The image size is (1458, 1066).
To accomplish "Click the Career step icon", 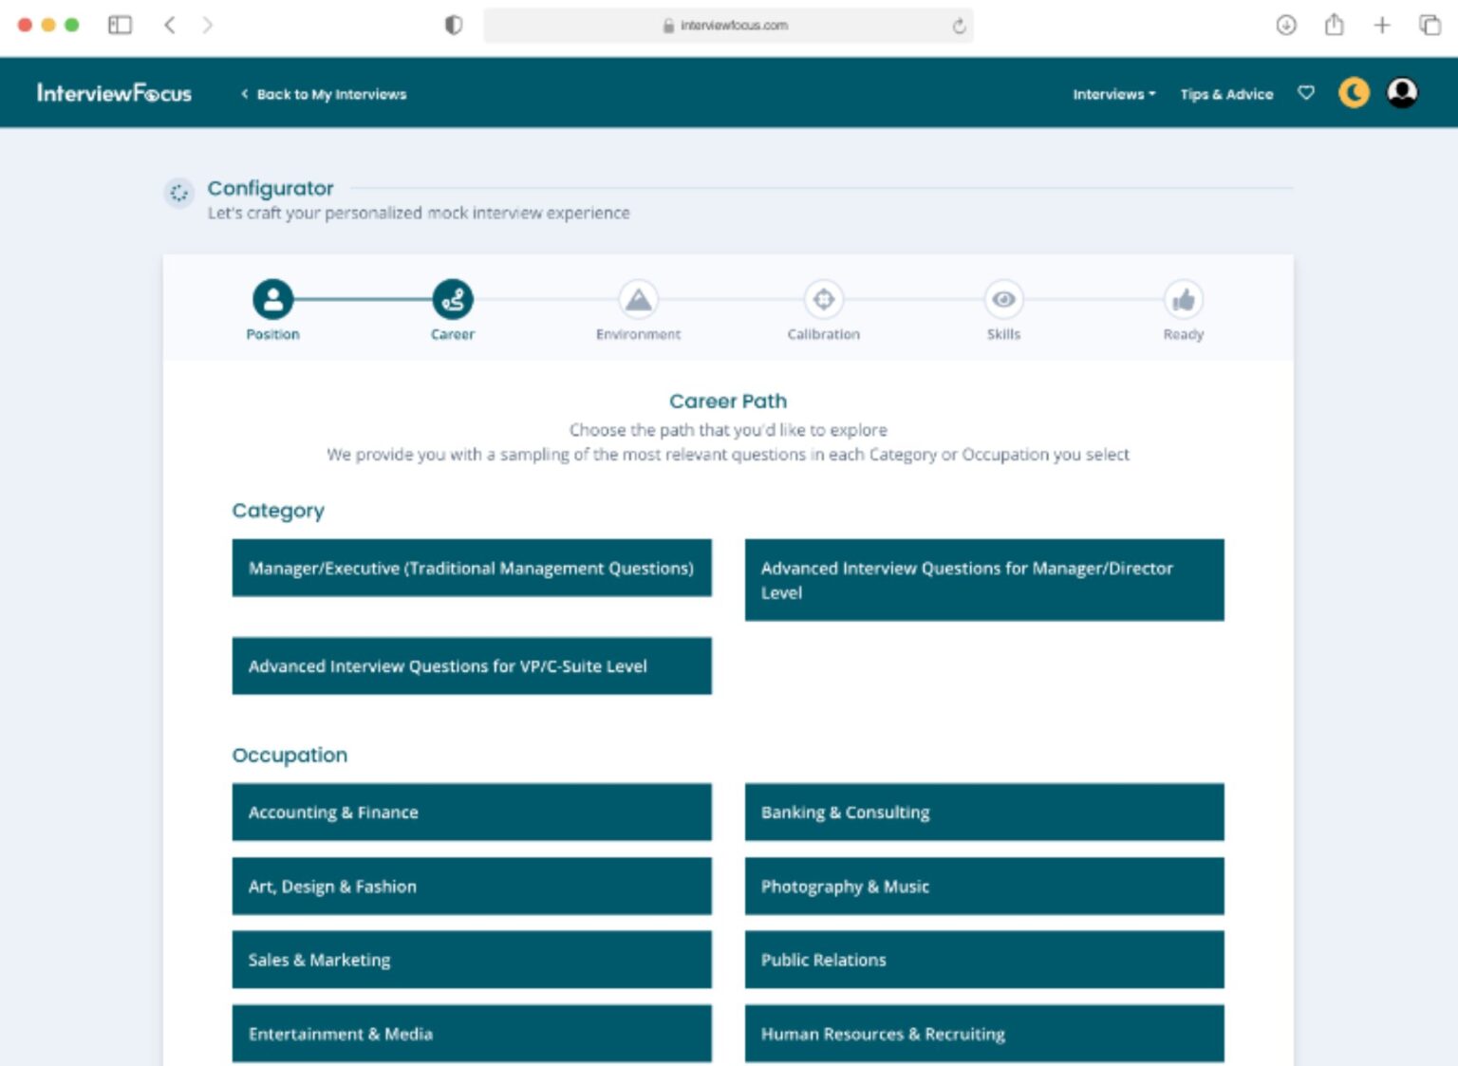I will pyautogui.click(x=453, y=299).
